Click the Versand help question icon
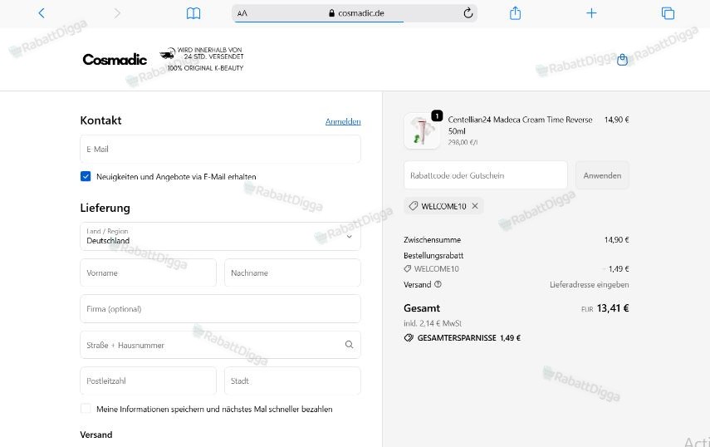The height and width of the screenshot is (447, 710). (x=438, y=284)
